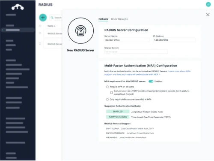Open the second RADIUS Server list row
Viewport: 214px width, 161px height.
pyautogui.click(x=53, y=44)
